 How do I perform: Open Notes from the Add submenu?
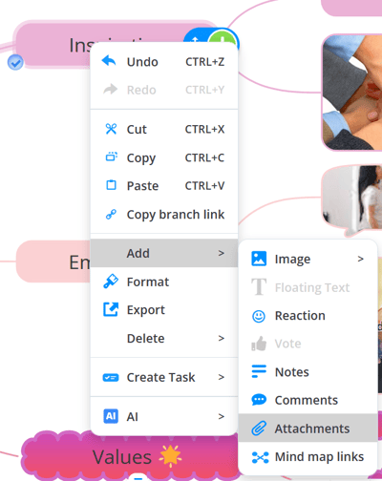308,372
